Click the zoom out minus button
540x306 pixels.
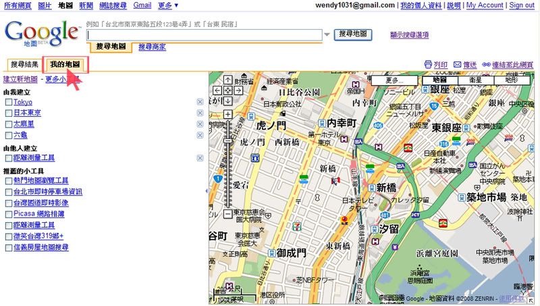(x=228, y=214)
